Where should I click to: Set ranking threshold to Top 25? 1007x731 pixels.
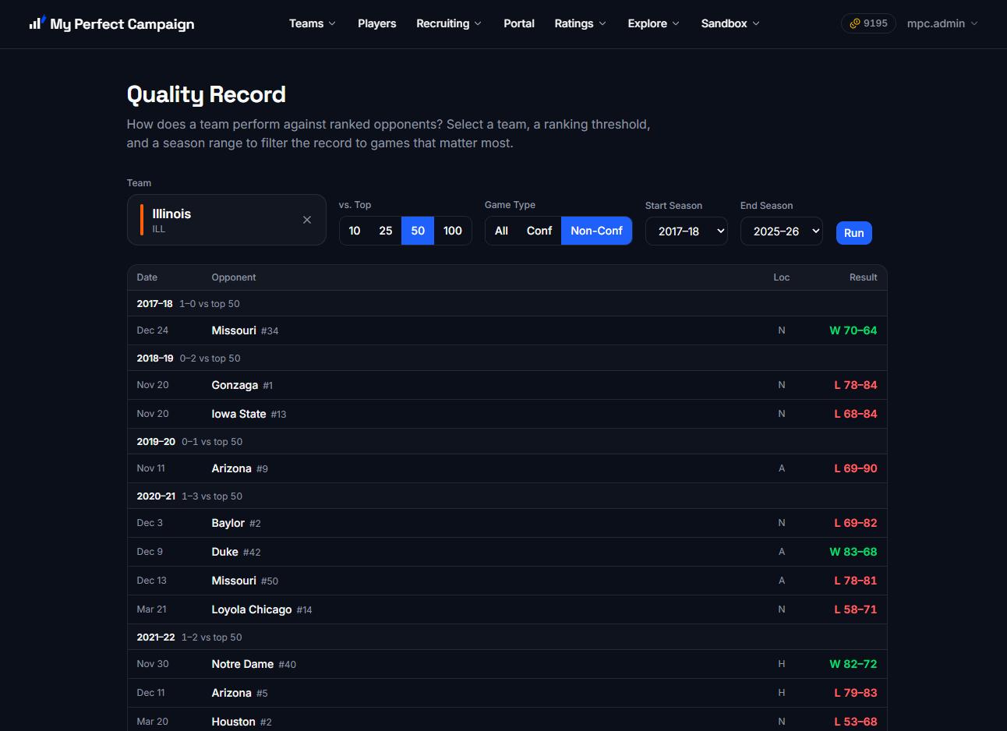(x=386, y=231)
